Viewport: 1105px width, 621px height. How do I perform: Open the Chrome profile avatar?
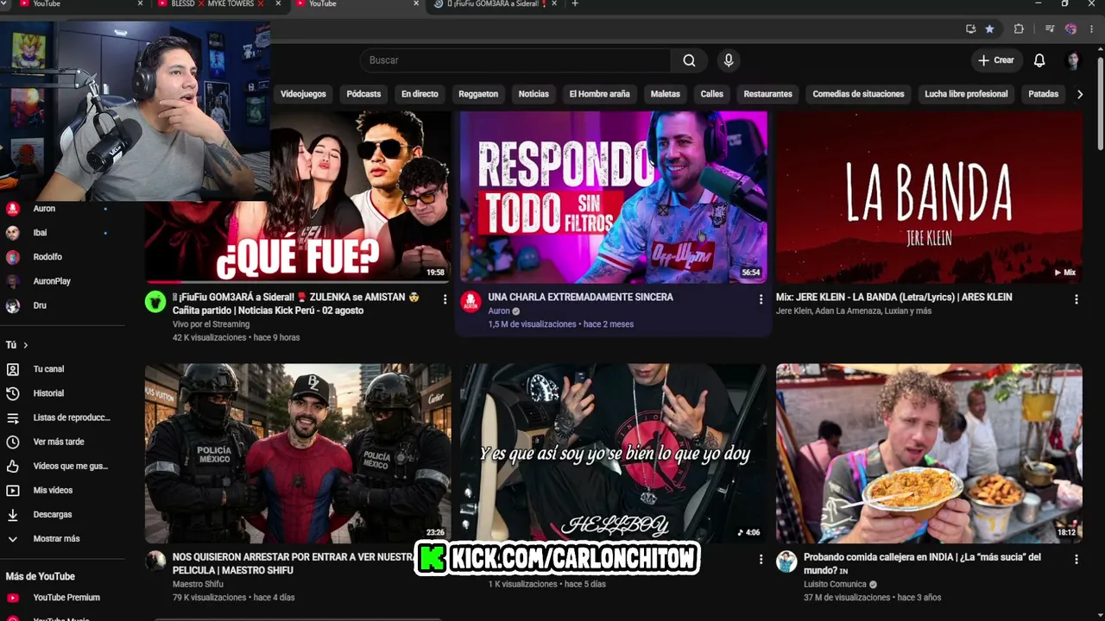click(x=1070, y=28)
